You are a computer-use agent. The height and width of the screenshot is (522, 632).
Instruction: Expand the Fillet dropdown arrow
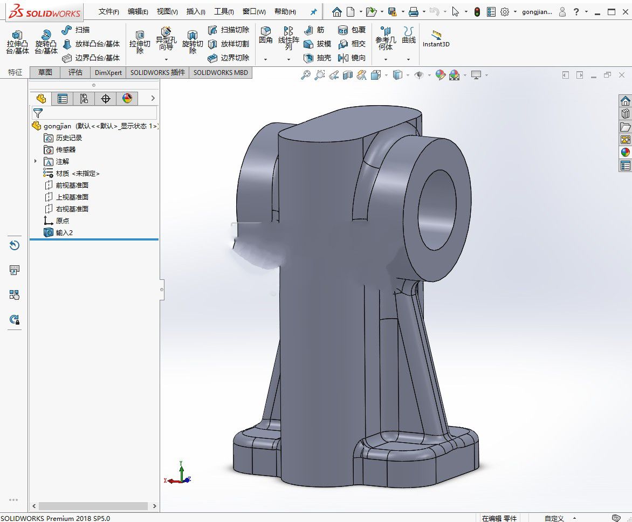pyautogui.click(x=265, y=59)
